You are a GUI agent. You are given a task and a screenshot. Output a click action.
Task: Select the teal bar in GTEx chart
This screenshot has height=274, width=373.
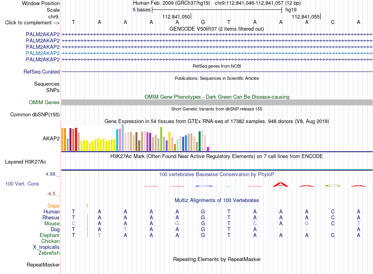(117, 140)
